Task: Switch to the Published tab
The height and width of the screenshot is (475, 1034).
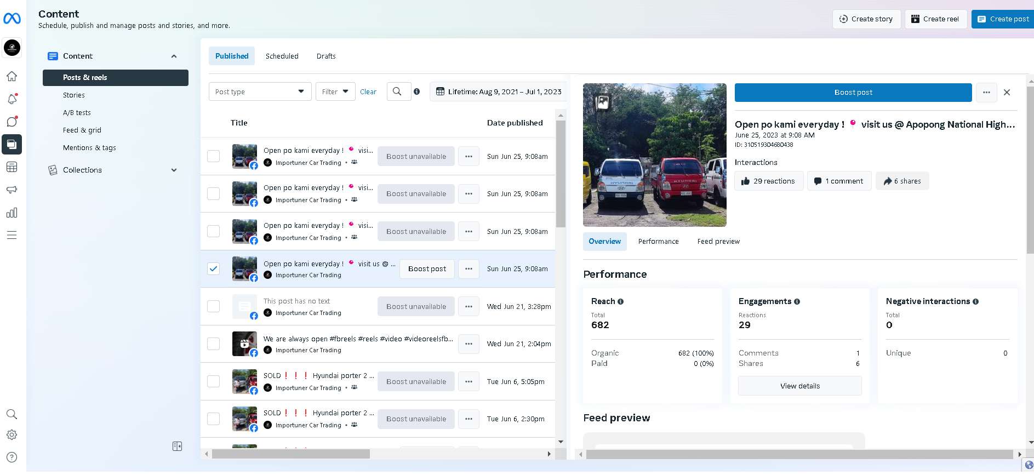Action: tap(232, 56)
